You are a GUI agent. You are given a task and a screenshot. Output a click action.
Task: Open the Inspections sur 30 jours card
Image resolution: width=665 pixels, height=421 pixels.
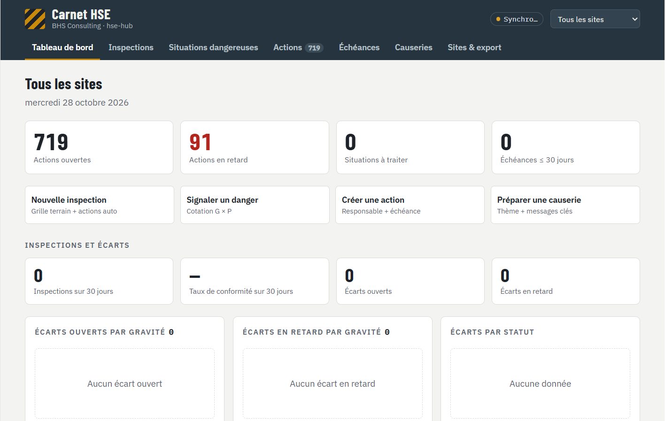99,281
